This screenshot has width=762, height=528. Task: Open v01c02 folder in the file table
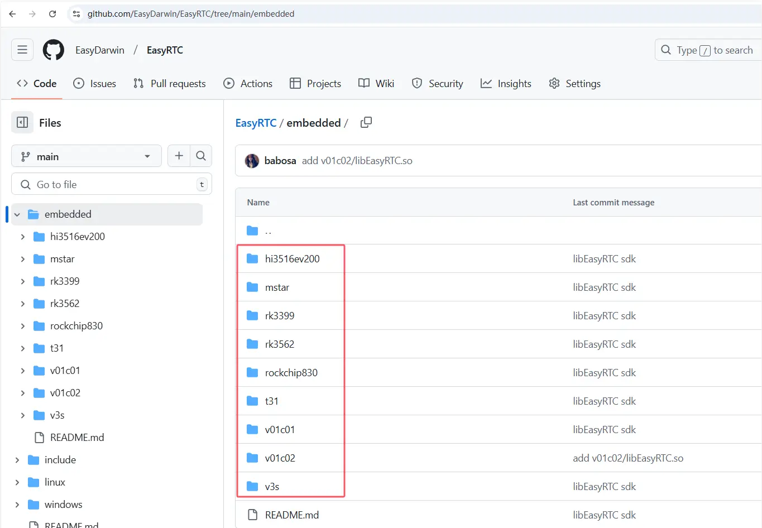click(x=280, y=458)
